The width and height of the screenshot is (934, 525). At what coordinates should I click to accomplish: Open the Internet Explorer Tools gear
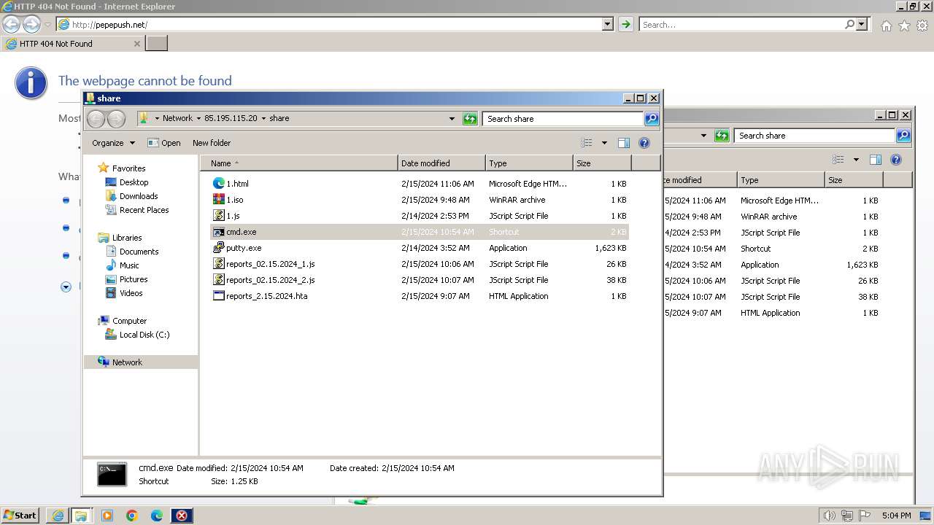coord(922,26)
